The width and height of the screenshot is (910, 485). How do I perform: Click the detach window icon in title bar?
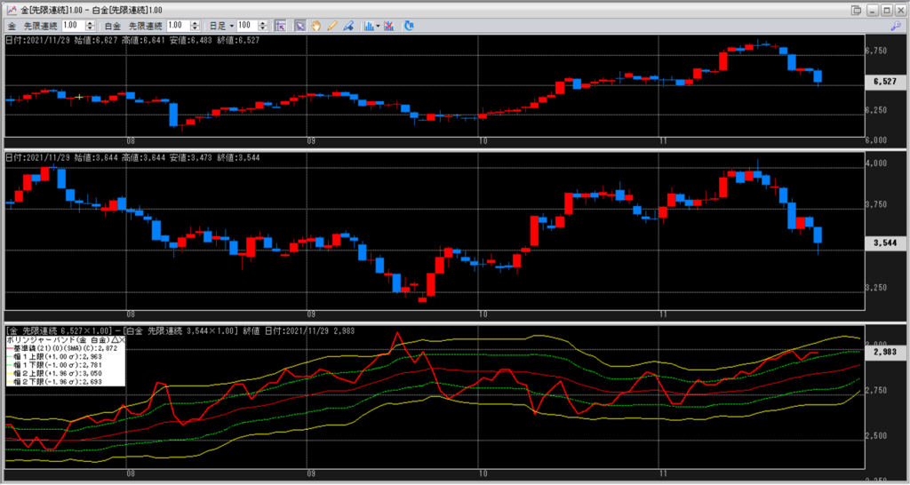[855, 9]
